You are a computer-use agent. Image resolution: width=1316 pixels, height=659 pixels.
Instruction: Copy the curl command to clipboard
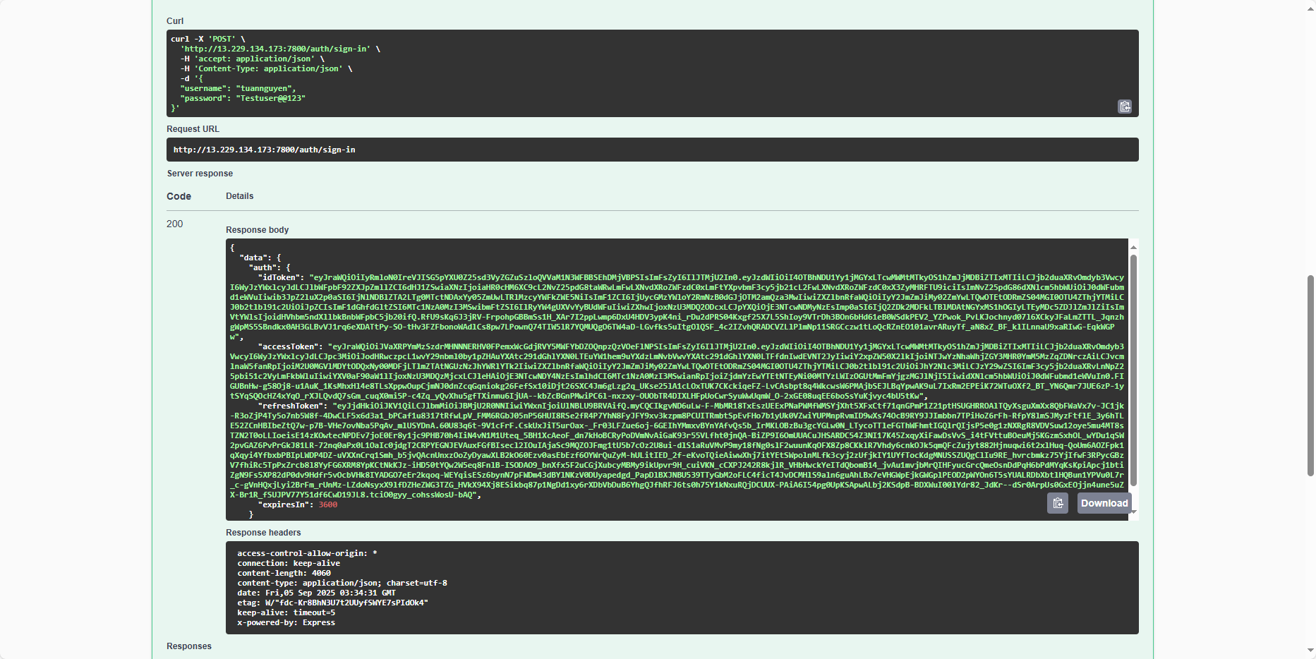1124,107
